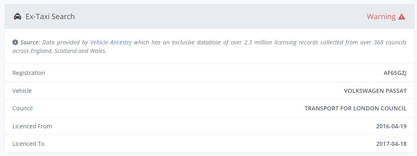The width and height of the screenshot is (417, 156).
Task: Select the registration value AF65GZJ
Action: click(395, 73)
